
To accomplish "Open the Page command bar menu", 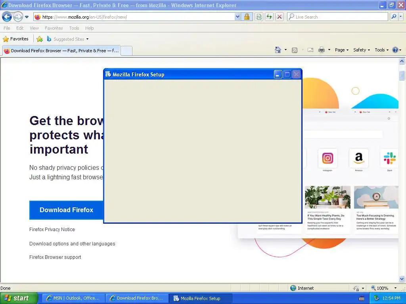I will [x=342, y=50].
